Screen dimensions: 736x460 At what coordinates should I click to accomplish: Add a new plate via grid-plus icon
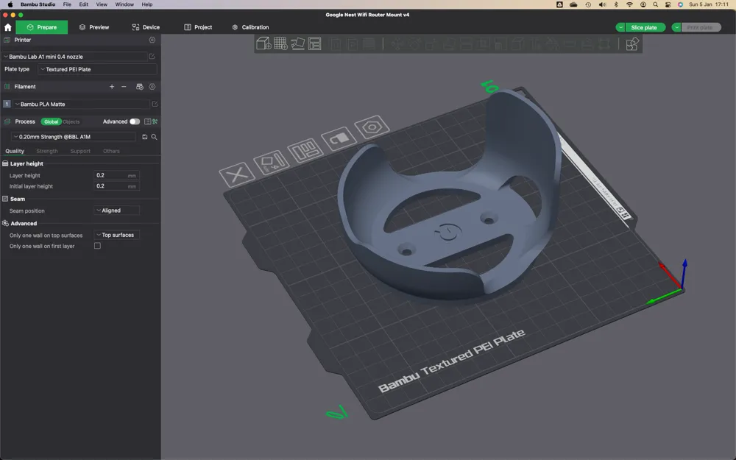point(280,43)
